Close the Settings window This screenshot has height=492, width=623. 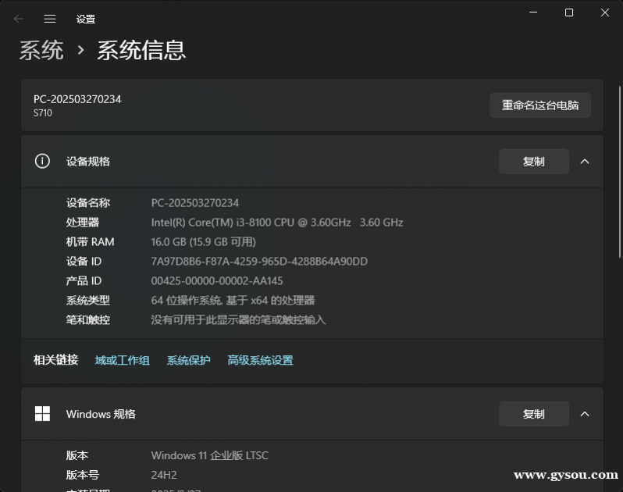click(605, 12)
